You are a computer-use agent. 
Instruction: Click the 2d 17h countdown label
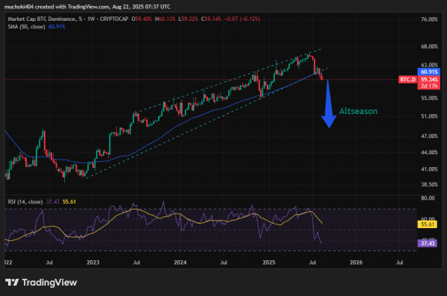click(429, 86)
